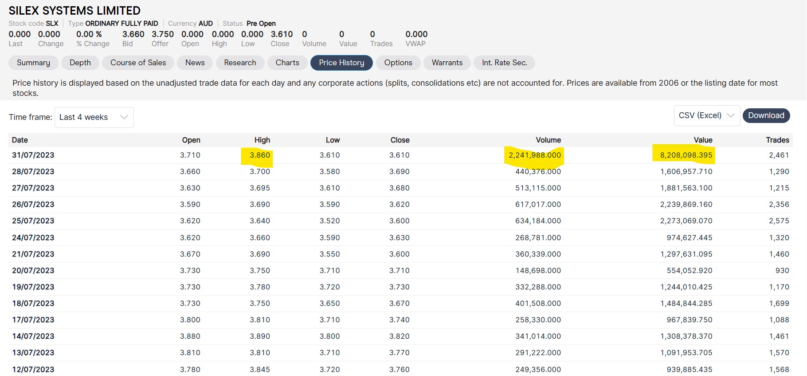Viewport: 807px width, 376px height.
Task: Switch to the Charts tab
Action: tap(287, 63)
